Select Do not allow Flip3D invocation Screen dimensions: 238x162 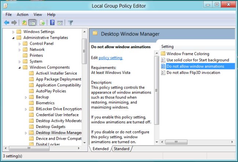[193, 73]
